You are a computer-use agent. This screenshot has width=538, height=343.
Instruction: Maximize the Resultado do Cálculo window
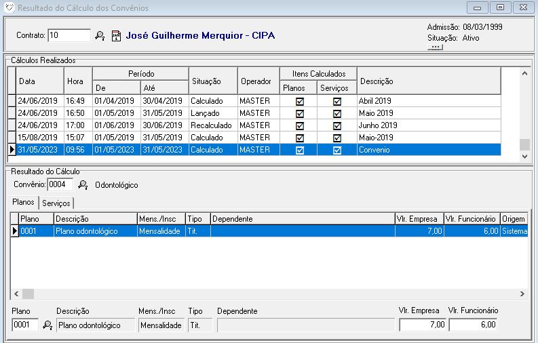click(500, 7)
